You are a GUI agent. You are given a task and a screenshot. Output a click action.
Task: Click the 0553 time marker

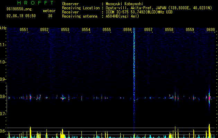click(65, 30)
